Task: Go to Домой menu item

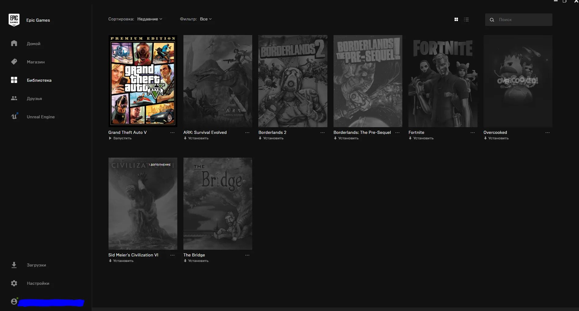Action: coord(34,44)
